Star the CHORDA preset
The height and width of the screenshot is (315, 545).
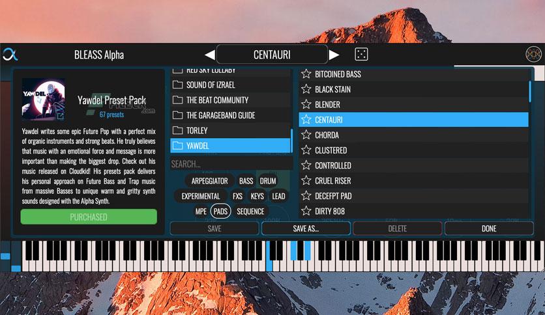point(306,135)
